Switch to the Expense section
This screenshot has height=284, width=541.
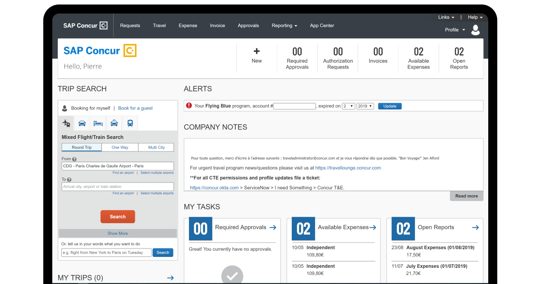tap(188, 26)
